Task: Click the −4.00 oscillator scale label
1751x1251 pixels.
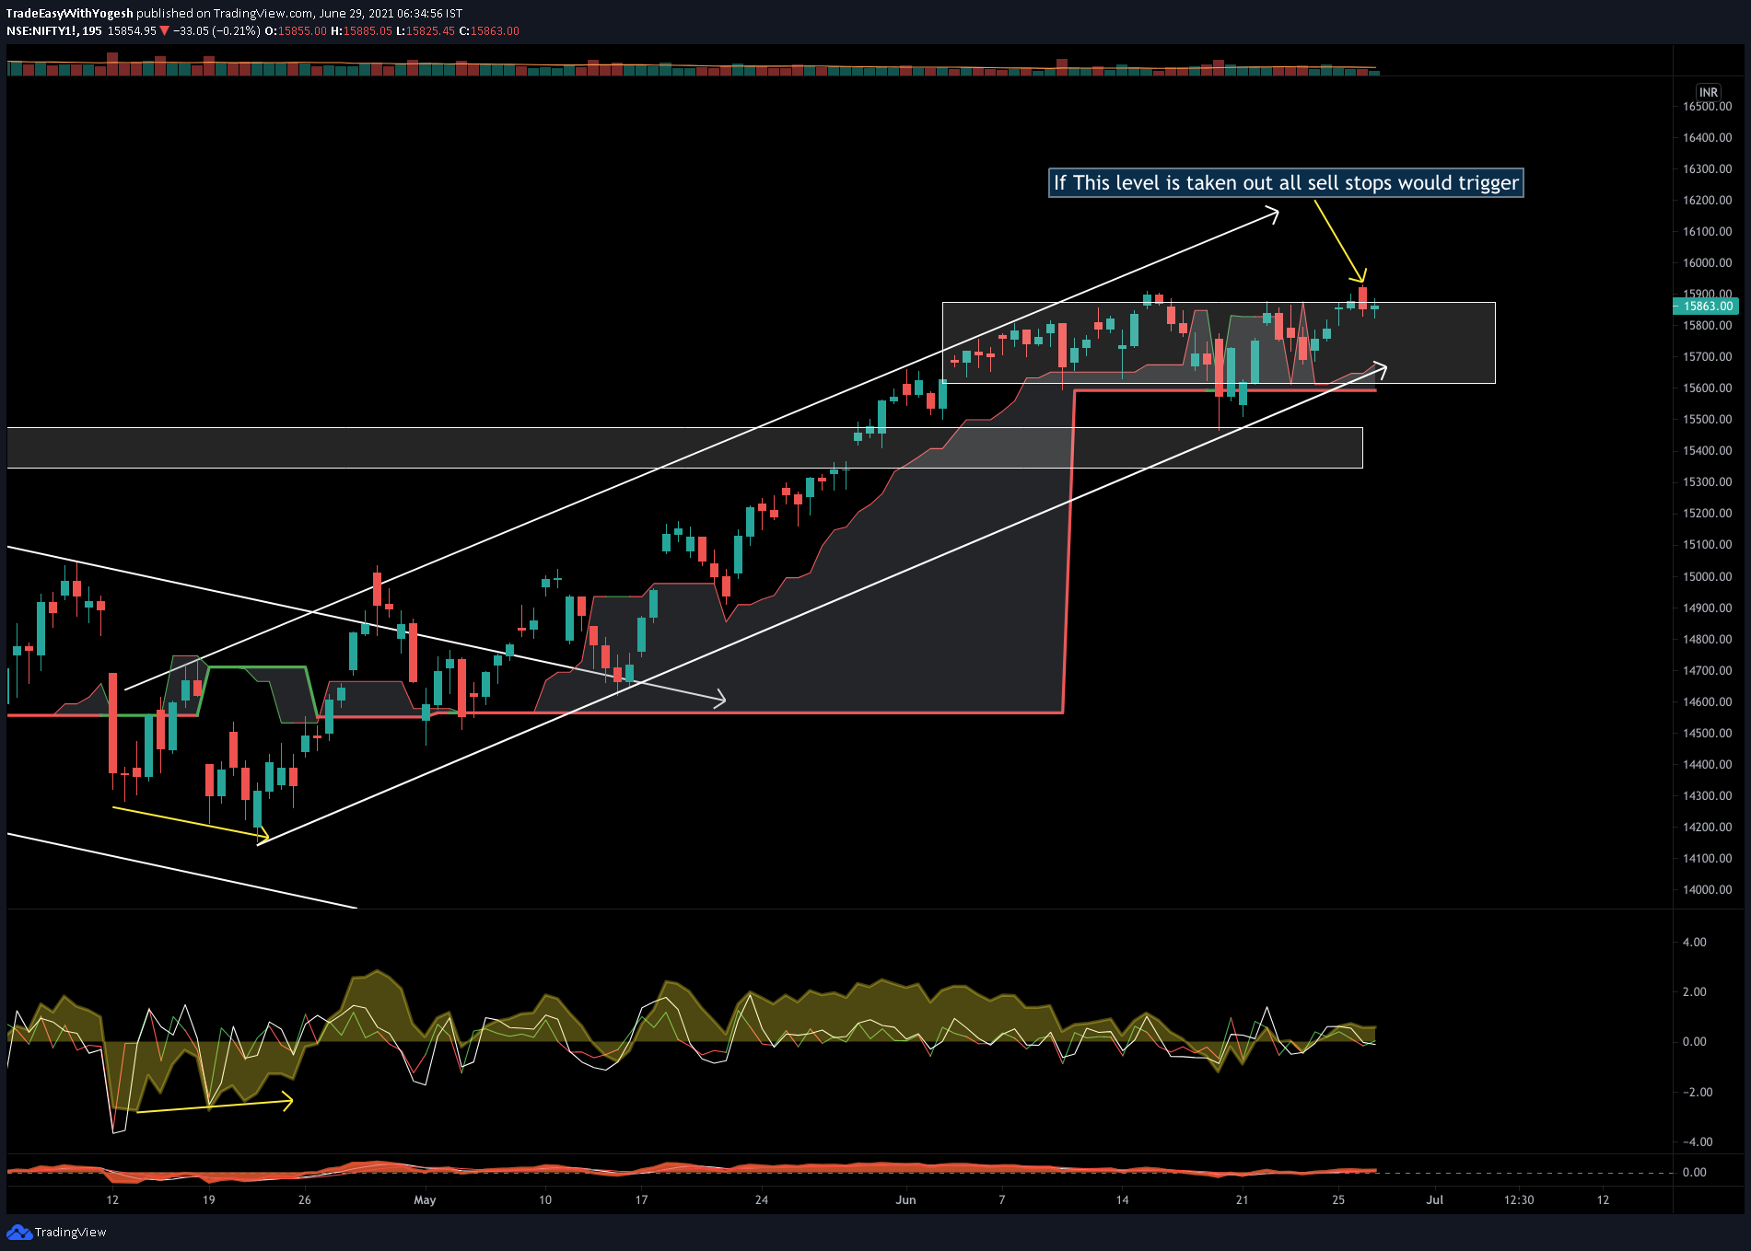Action: pos(1697,1141)
